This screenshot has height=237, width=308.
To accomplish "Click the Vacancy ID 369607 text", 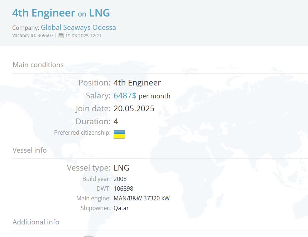I will click(33, 36).
